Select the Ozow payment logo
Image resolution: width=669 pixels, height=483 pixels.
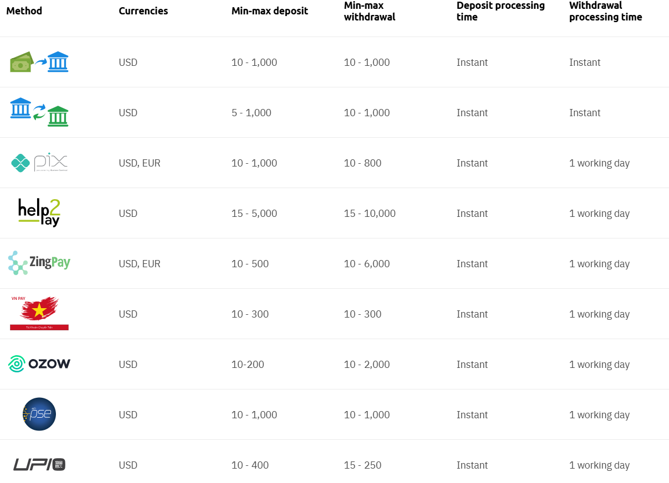[x=39, y=364]
